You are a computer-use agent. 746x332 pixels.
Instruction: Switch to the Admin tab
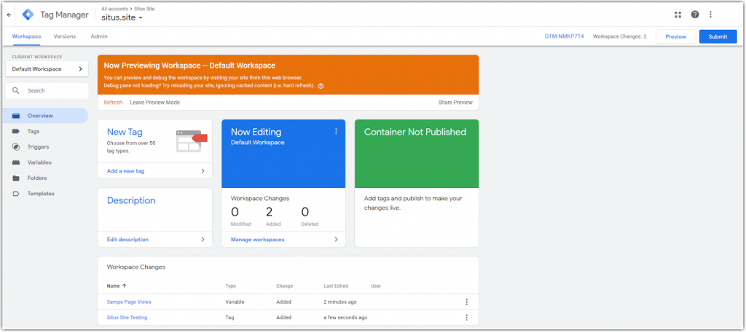tap(99, 36)
